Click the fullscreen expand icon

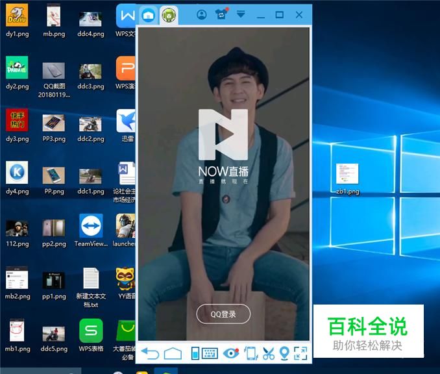(x=300, y=353)
